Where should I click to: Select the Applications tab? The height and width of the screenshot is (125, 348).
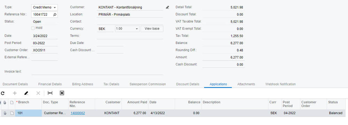coord(218,84)
